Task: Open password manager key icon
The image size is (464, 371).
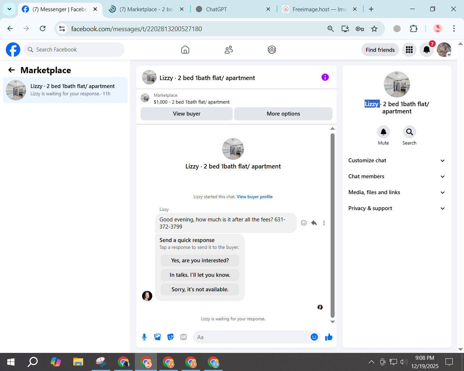Action: 360,29
